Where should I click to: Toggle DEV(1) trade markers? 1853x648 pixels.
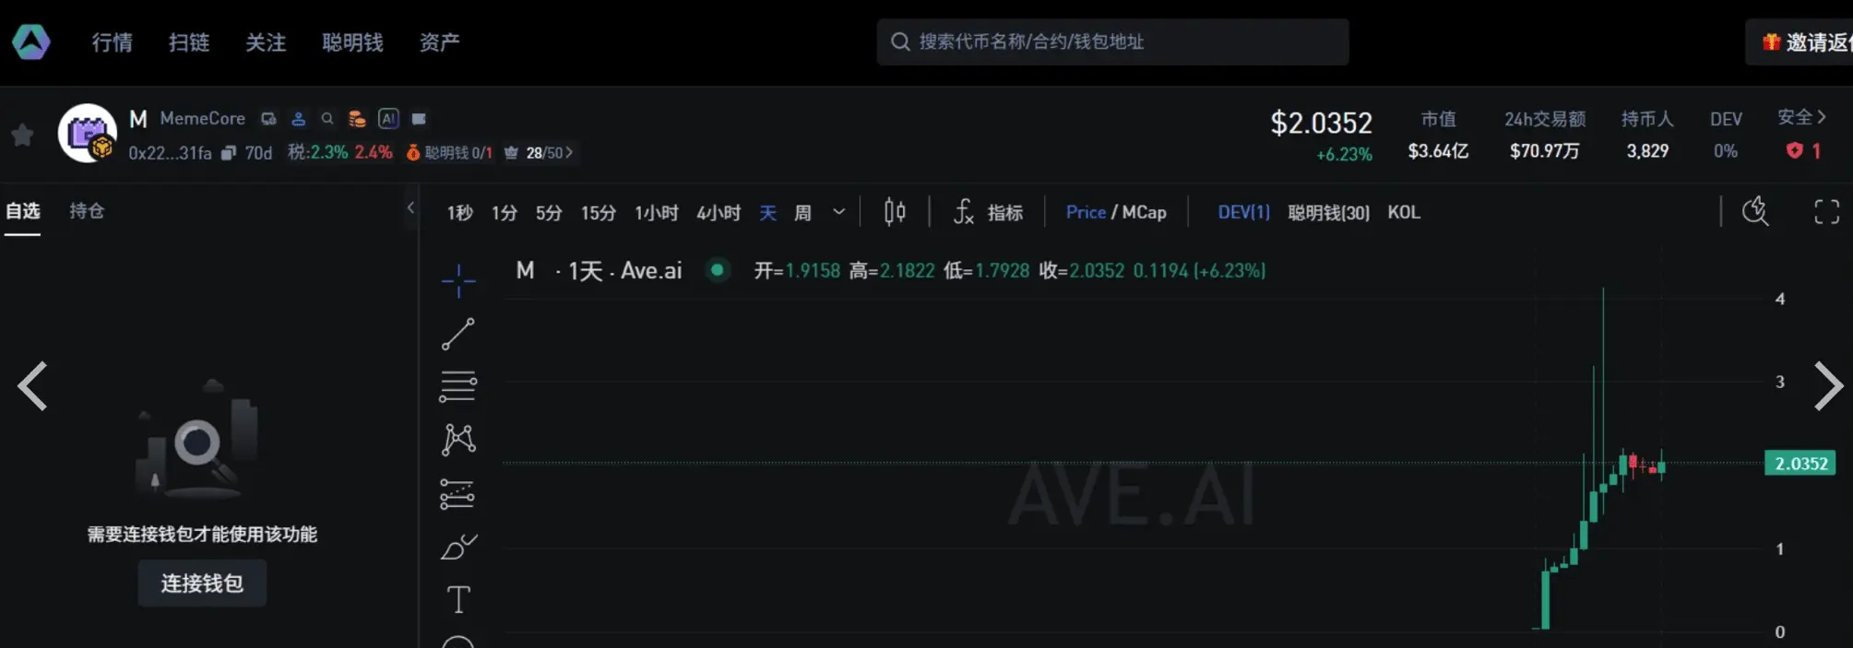point(1243,212)
